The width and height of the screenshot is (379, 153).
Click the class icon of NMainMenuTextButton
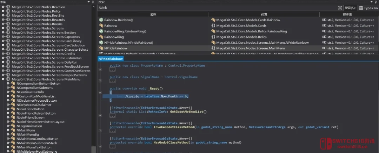point(13,147)
